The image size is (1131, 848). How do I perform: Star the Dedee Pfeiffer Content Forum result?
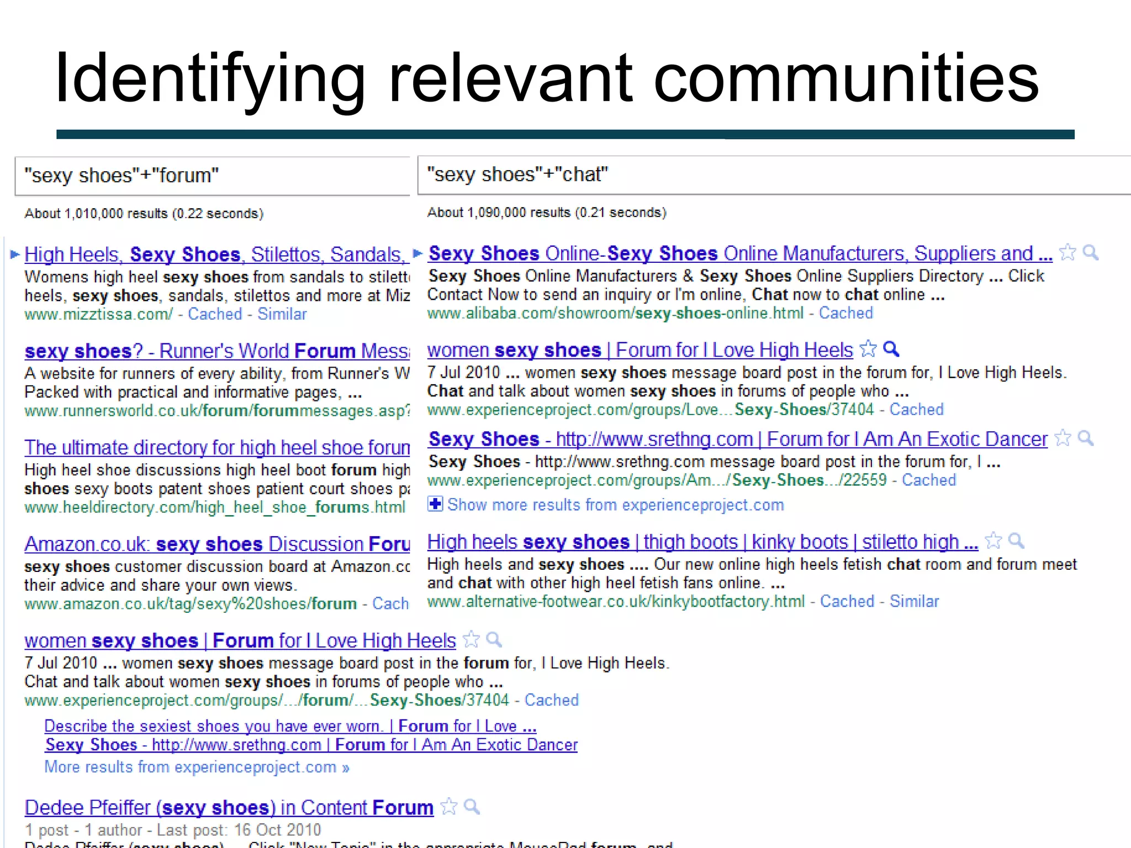tap(449, 807)
